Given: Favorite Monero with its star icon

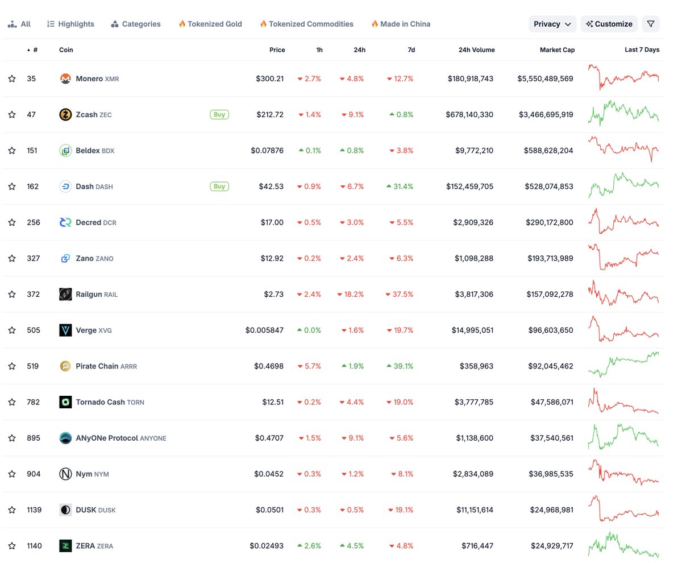Looking at the screenshot, I should [x=12, y=78].
